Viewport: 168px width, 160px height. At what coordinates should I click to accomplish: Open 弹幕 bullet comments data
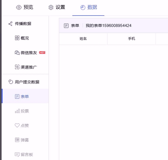(25, 140)
